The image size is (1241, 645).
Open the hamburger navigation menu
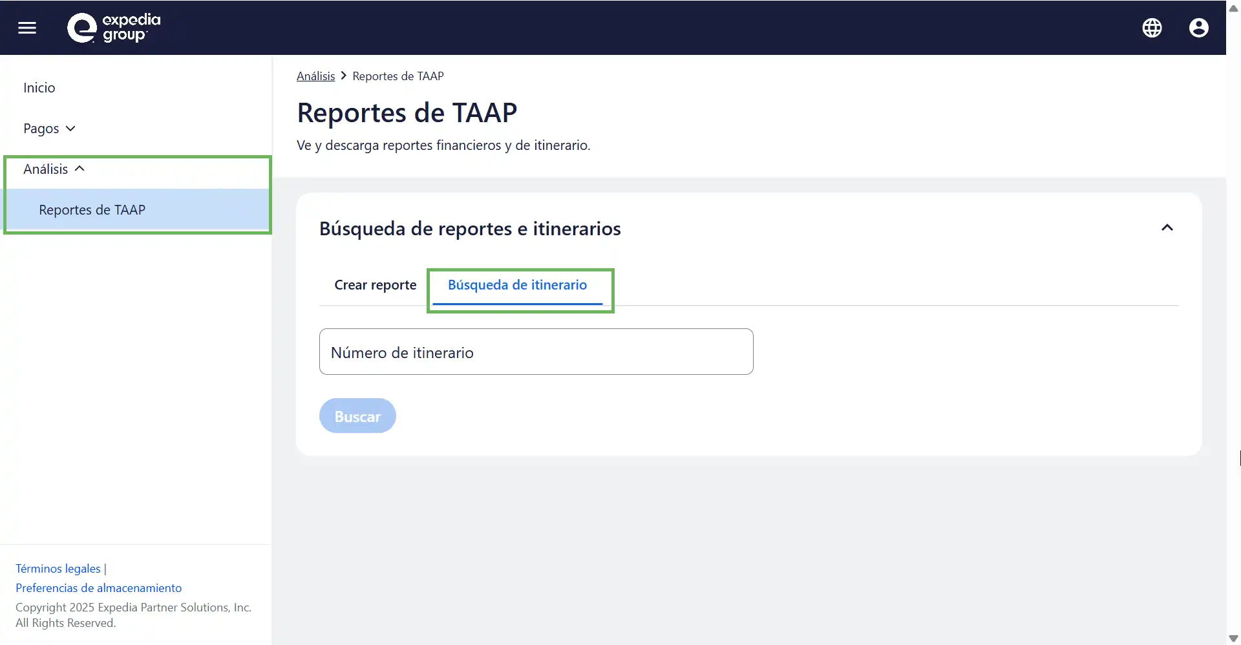pyautogui.click(x=27, y=28)
